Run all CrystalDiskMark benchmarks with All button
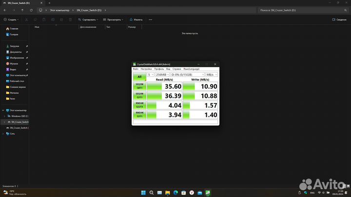Viewport: 351px width, 197px height. [x=139, y=76]
